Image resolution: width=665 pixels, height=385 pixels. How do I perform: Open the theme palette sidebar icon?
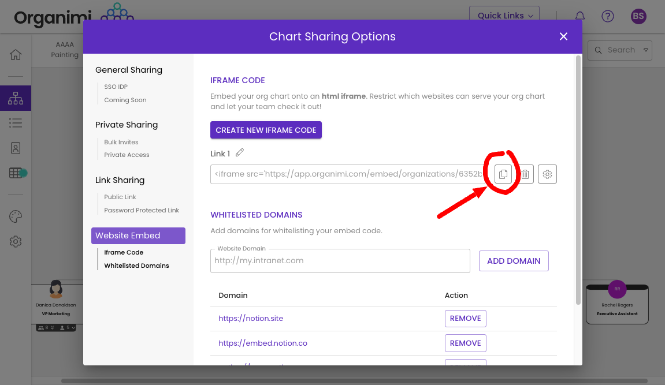[16, 216]
